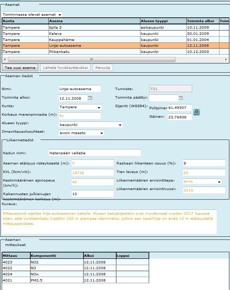The image size is (230, 290).
Task: Select measurement row 4023 NO2
Action: coord(76,262)
